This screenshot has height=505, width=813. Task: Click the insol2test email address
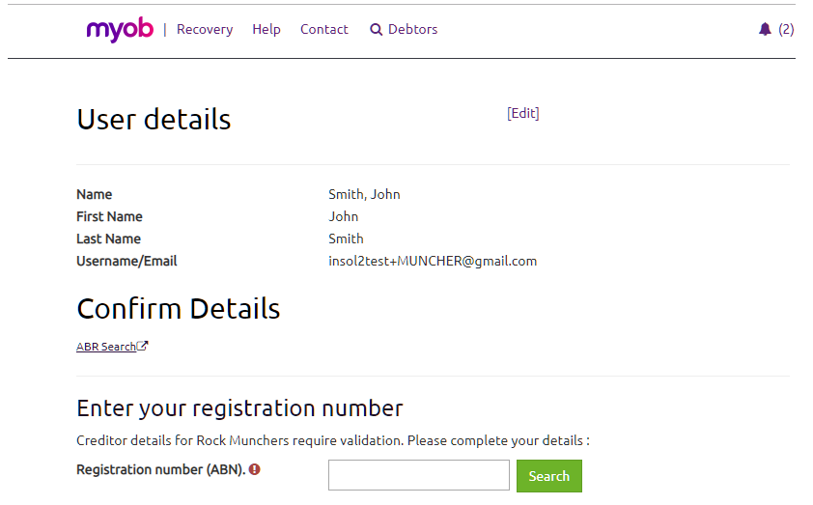(433, 261)
